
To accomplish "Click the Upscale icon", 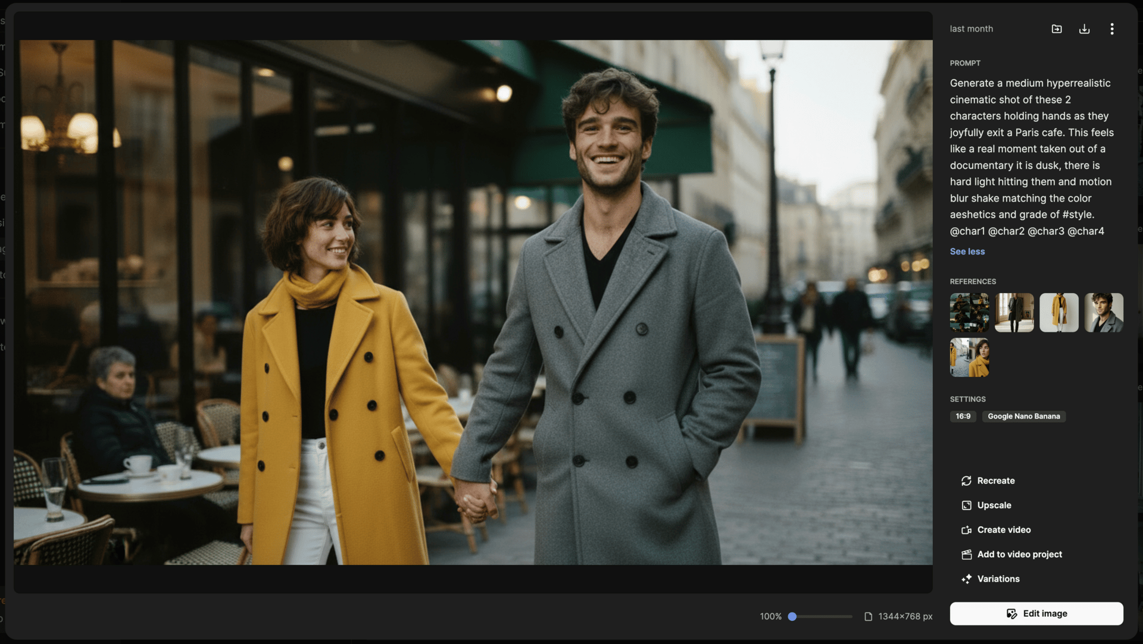I will click(966, 505).
